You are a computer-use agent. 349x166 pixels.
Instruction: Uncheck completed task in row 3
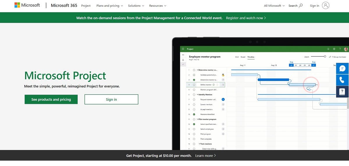point(194,80)
